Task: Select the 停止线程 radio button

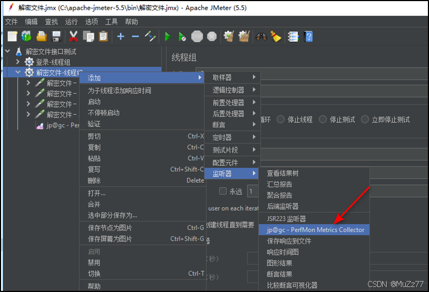Action: 281,119
